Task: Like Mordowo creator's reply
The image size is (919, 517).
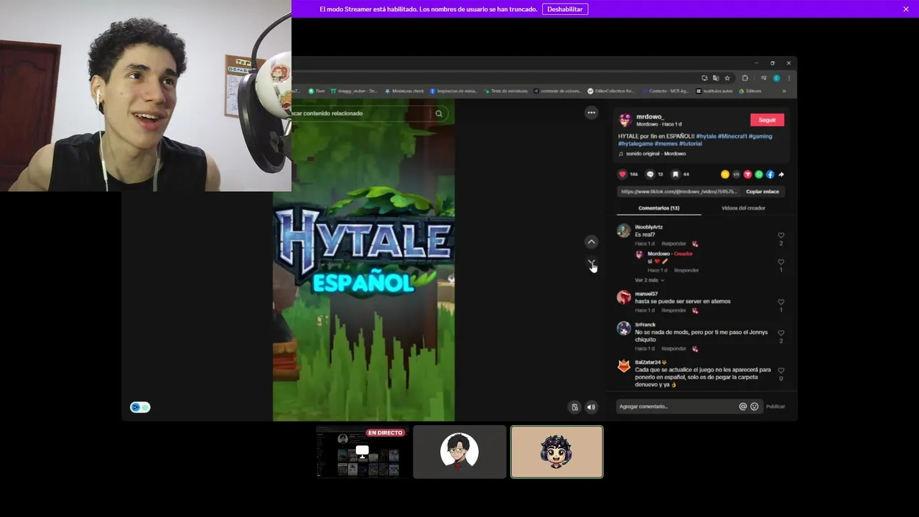Action: pos(781,262)
